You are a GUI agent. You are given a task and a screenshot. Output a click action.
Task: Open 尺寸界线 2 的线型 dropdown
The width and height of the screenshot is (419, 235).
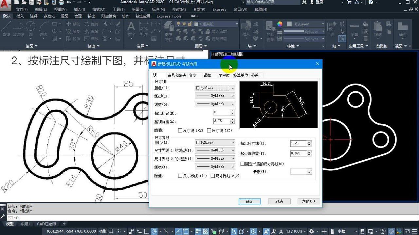click(215, 159)
